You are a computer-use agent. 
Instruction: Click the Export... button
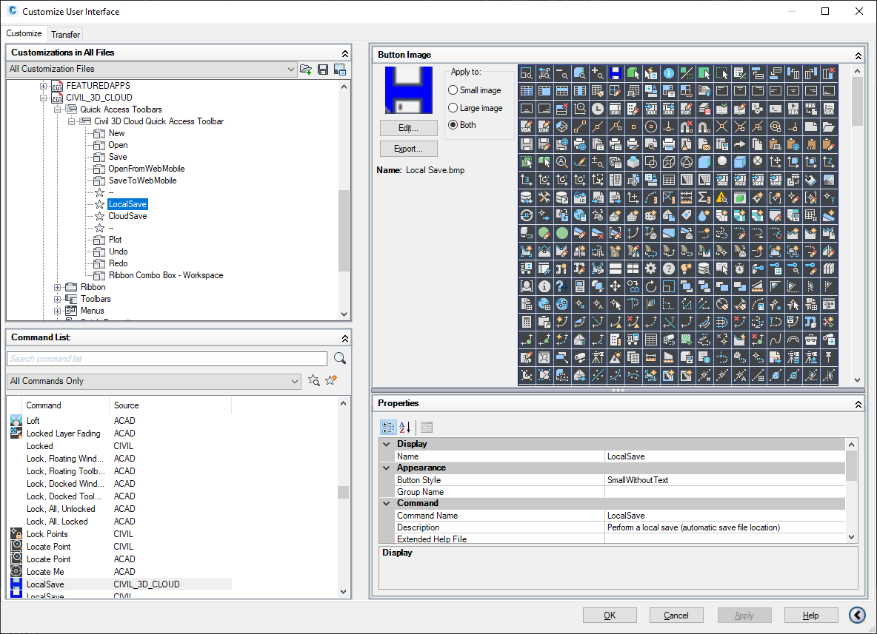coord(408,149)
